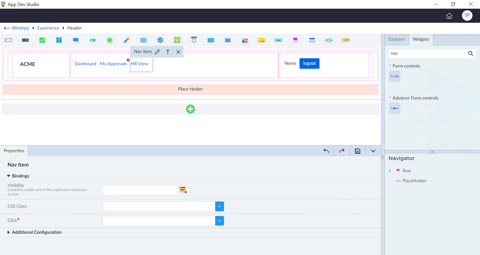This screenshot has height=255, width=480.
Task: Click the blue logout button
Action: tap(309, 63)
